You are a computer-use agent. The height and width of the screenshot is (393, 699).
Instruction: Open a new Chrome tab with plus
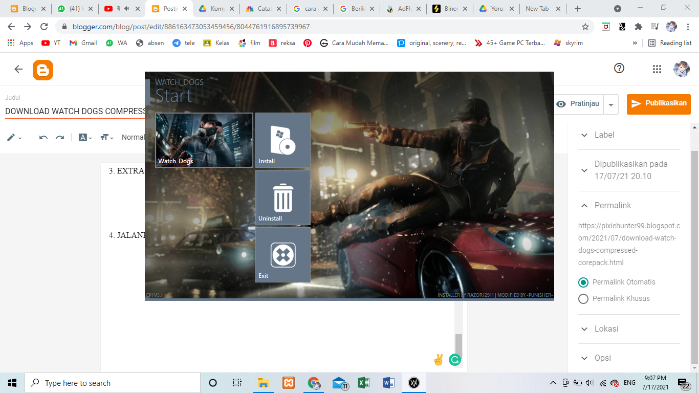tap(578, 9)
